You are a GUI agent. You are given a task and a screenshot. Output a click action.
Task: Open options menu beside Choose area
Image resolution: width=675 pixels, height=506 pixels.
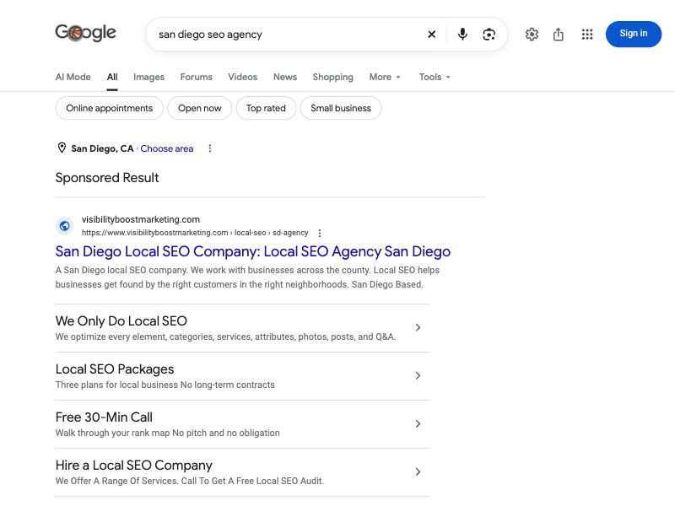pyautogui.click(x=209, y=148)
